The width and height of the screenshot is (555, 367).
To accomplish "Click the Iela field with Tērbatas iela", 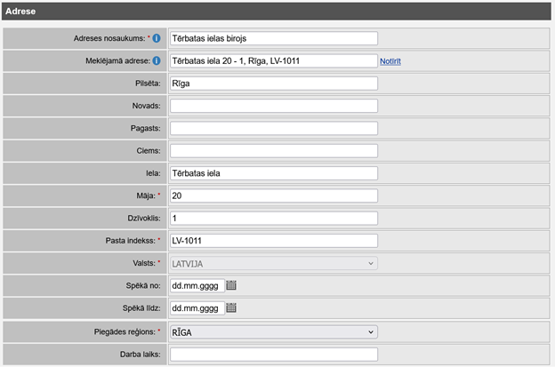I will click(x=273, y=173).
